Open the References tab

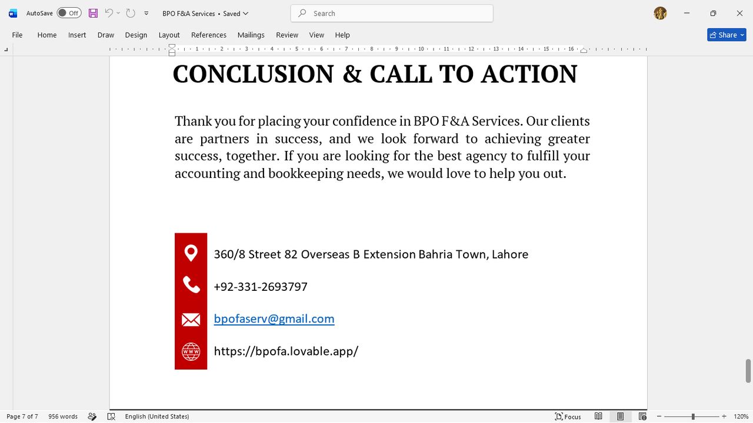click(209, 35)
